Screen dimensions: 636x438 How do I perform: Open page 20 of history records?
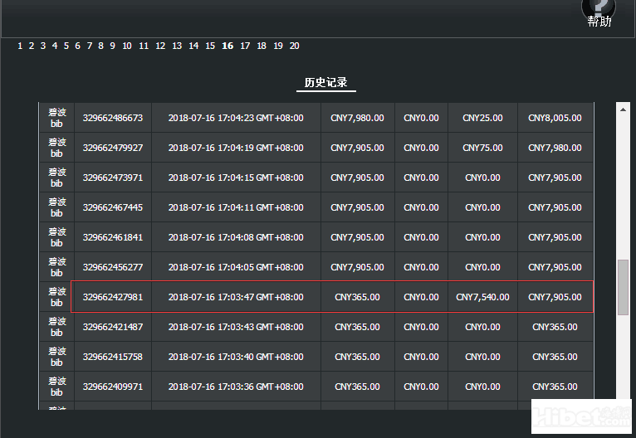(x=295, y=46)
